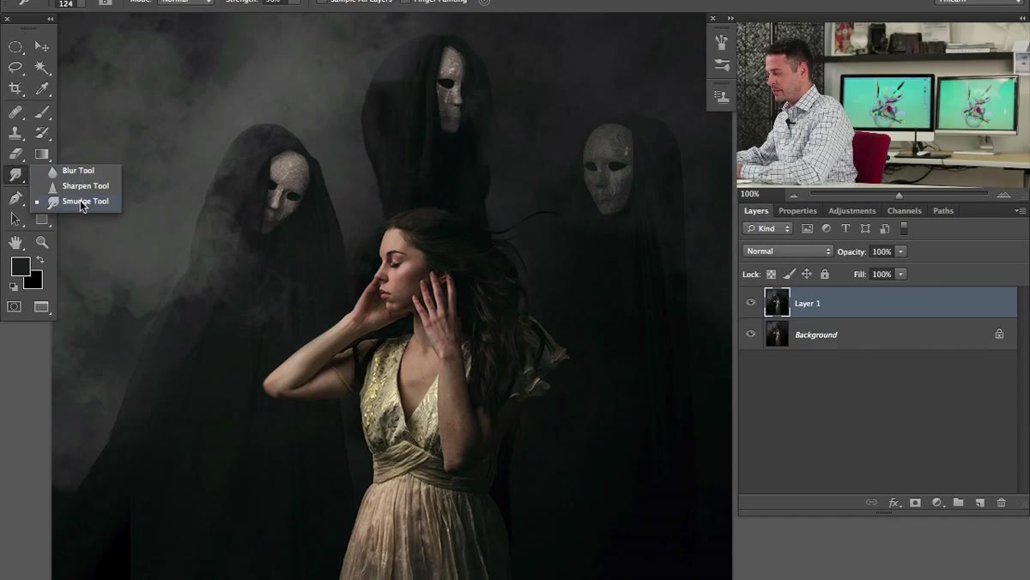Open the Clone Source panel icon
The image size is (1030, 580).
[722, 96]
